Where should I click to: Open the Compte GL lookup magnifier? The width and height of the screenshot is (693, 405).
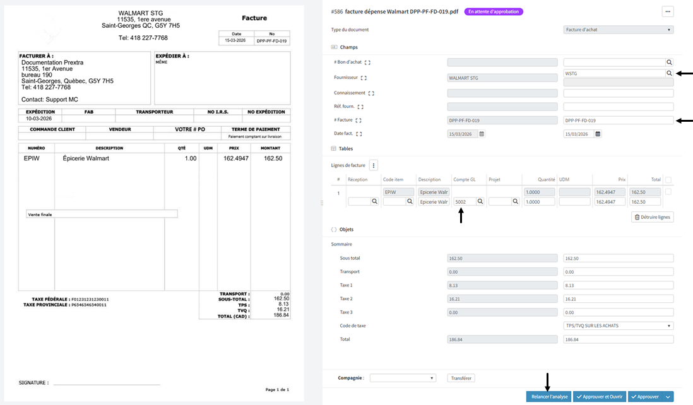coord(480,202)
